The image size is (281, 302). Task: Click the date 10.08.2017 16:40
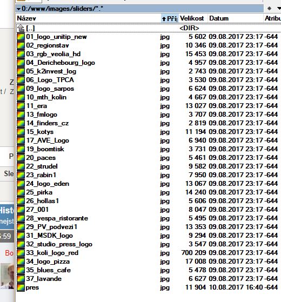pos(236,287)
